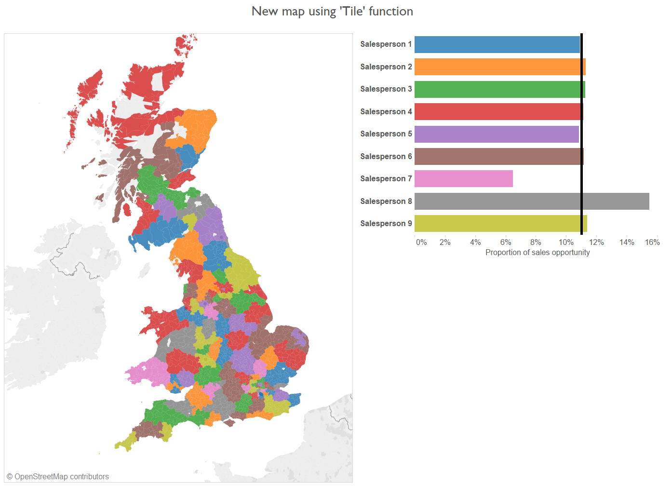Select the orange Salesperson 2 bar
672x486 pixels.
click(x=497, y=67)
